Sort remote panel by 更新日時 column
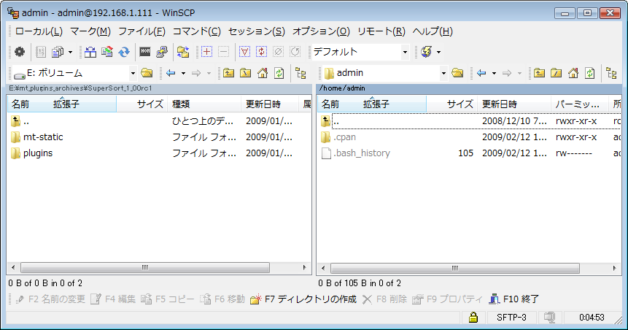Image resolution: width=628 pixels, height=330 pixels. (514, 104)
